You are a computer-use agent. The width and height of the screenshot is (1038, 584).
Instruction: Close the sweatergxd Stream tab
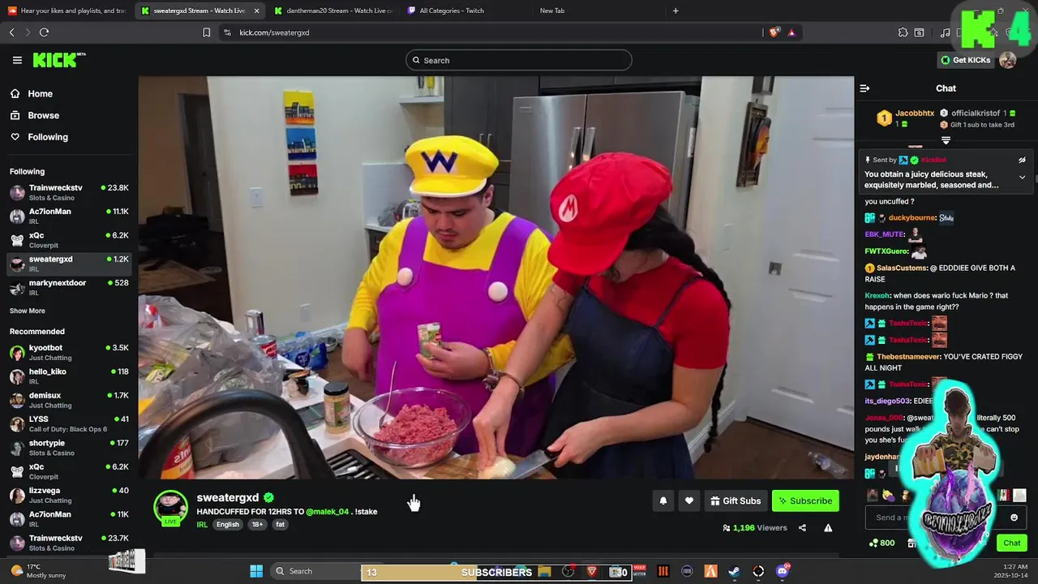(x=256, y=11)
